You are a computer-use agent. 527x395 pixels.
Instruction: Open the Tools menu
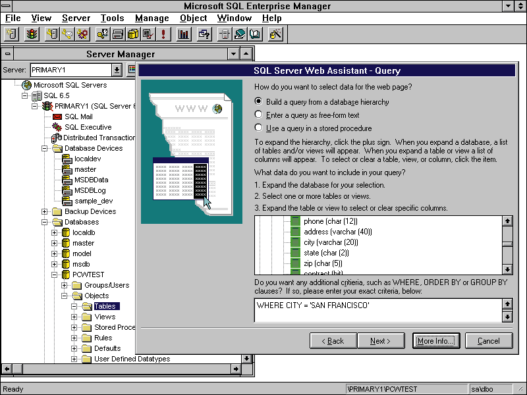[x=112, y=18]
